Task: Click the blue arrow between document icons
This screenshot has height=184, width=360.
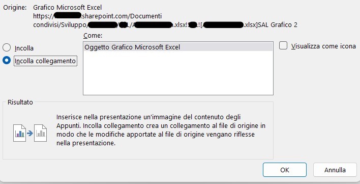Action: (30, 133)
